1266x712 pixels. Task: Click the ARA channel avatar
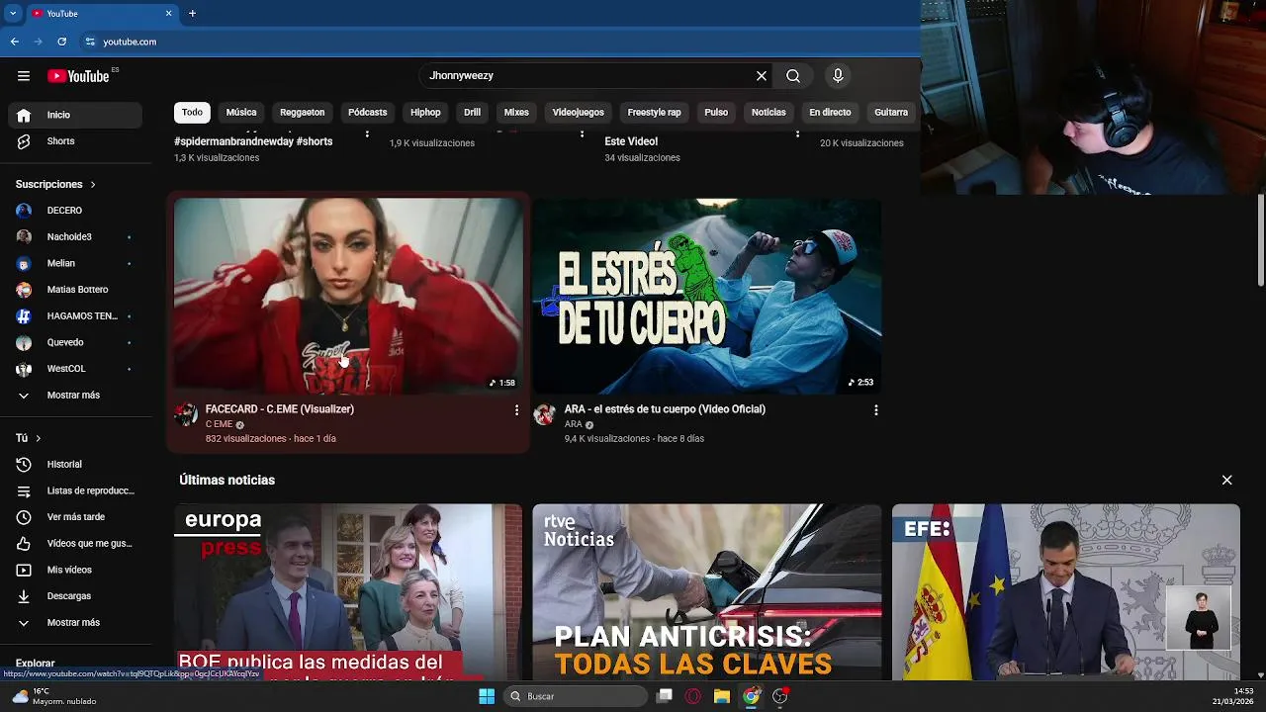tap(544, 414)
